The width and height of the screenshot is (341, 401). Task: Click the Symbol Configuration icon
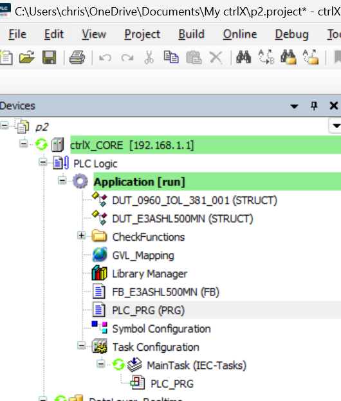[x=100, y=328]
